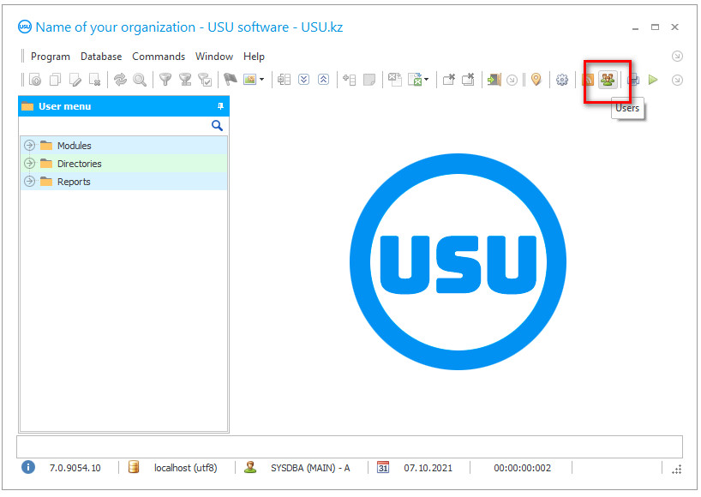Open dropdown arrow beside Excel export icon
Image resolution: width=701 pixels, height=497 pixels.
[427, 80]
